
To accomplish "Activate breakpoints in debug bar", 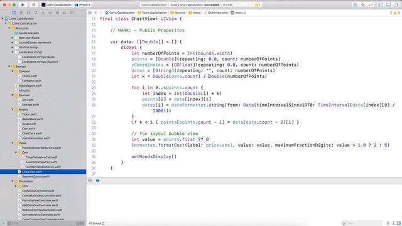I will click(x=98, y=181).
